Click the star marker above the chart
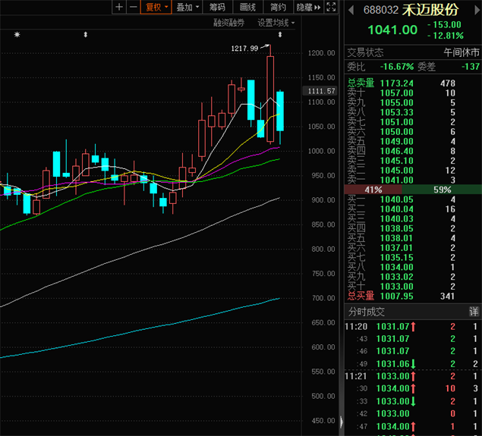The width and height of the screenshot is (482, 436). (17, 35)
